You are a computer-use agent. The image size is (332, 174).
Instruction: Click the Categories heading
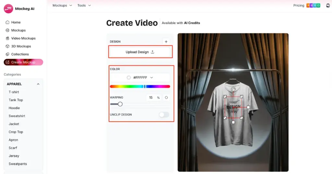click(12, 74)
